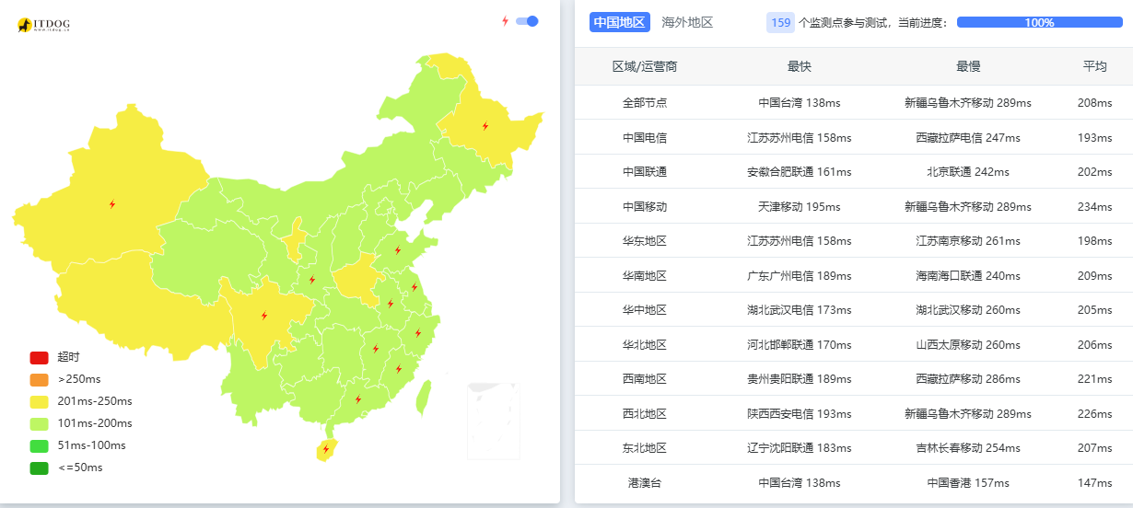The width and height of the screenshot is (1133, 508).
Task: Click 西藏拉萨移动 286ms cell
Action: pyautogui.click(x=968, y=379)
